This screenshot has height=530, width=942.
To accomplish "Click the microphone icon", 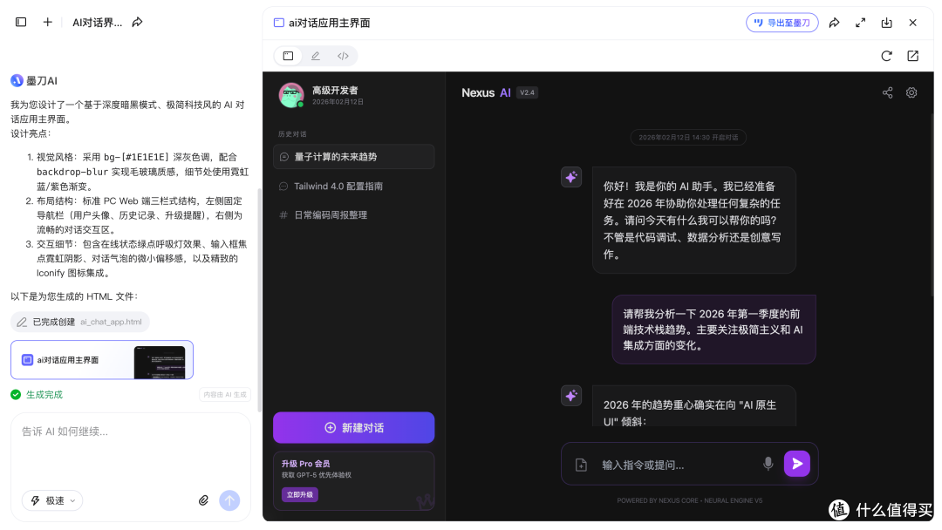I will (768, 464).
